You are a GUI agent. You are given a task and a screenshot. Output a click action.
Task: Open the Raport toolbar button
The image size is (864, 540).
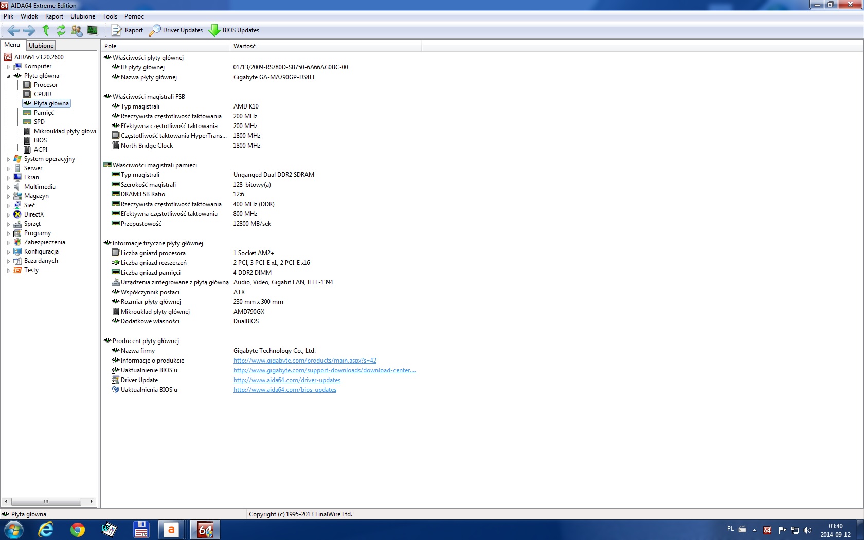pos(128,30)
